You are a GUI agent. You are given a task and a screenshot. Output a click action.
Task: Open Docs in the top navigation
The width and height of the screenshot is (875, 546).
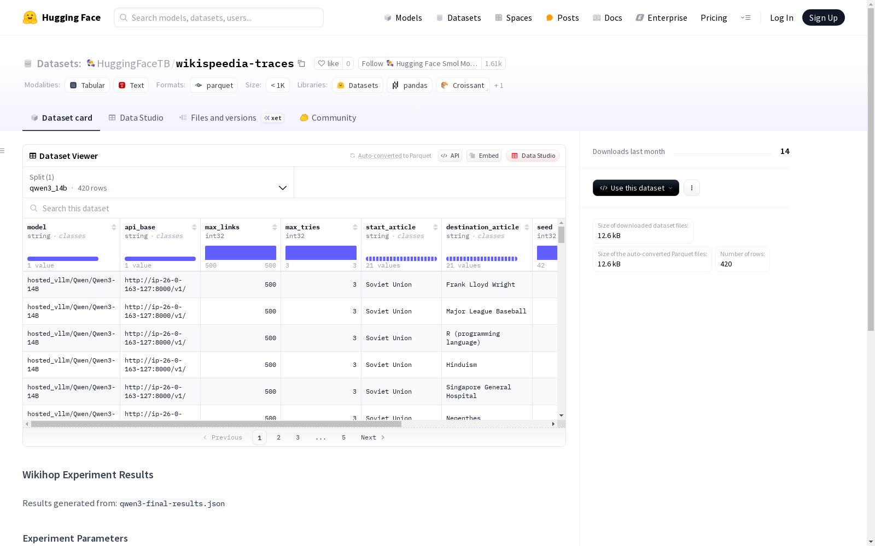tap(608, 17)
